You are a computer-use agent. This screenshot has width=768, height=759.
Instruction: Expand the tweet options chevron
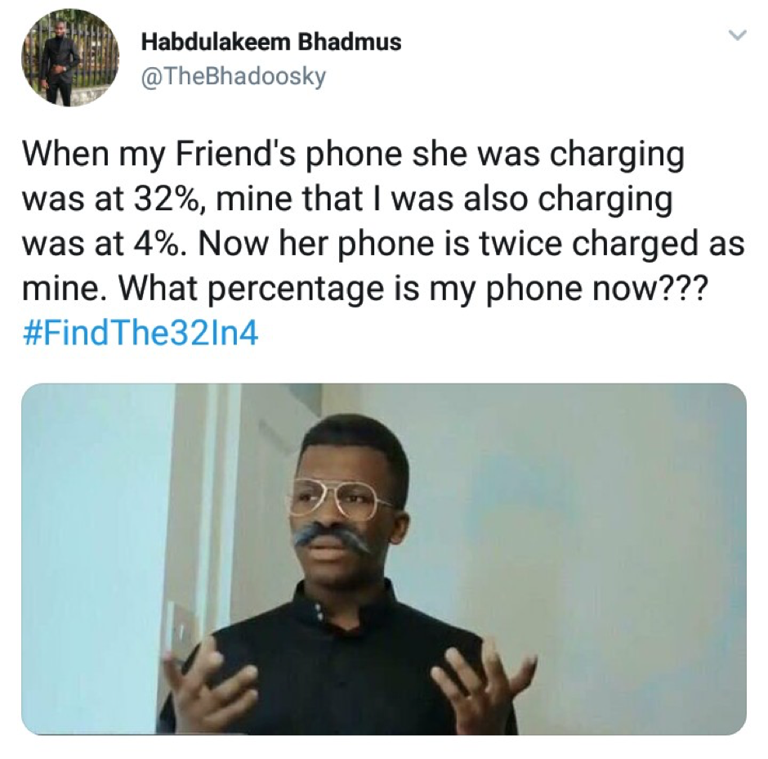pyautogui.click(x=737, y=35)
